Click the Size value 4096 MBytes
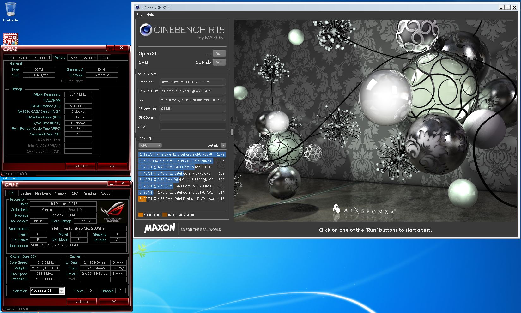521x313 pixels. 39,75
